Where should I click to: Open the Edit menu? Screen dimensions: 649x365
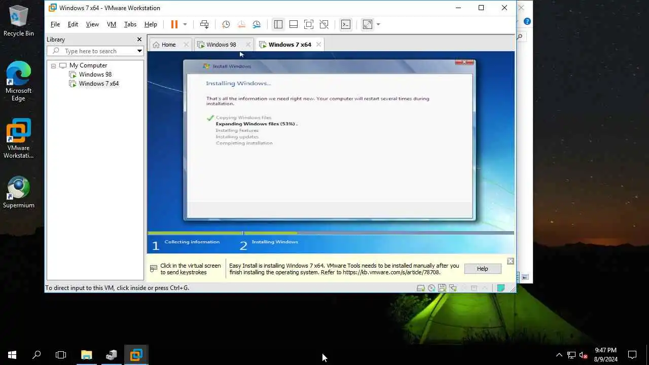point(73,24)
